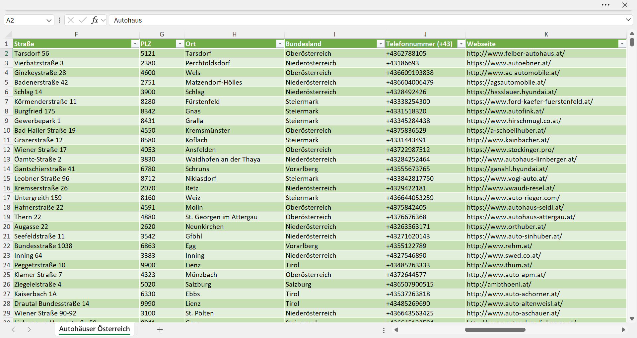The image size is (637, 338).
Task: Select Ort cell Waidhofen an der Thaya
Action: pyautogui.click(x=234, y=159)
